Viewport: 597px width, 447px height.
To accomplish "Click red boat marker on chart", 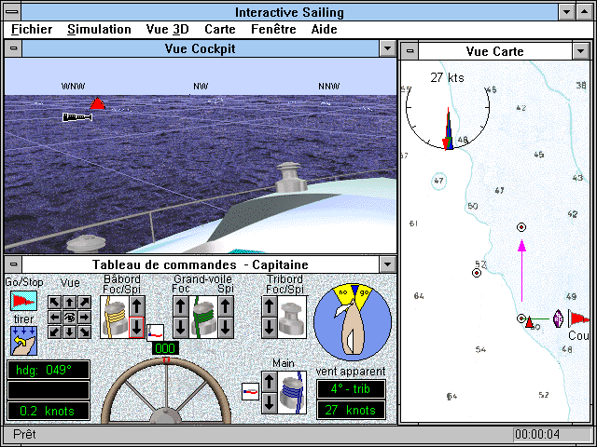I will [529, 322].
